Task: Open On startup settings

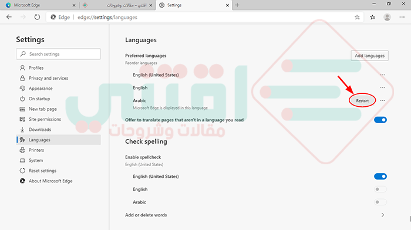Action: (59, 99)
